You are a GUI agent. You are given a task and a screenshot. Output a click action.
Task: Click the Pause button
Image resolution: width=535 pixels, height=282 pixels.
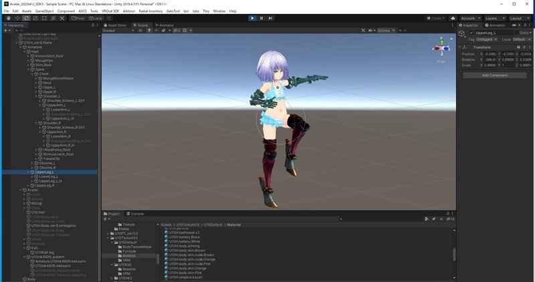click(261, 18)
